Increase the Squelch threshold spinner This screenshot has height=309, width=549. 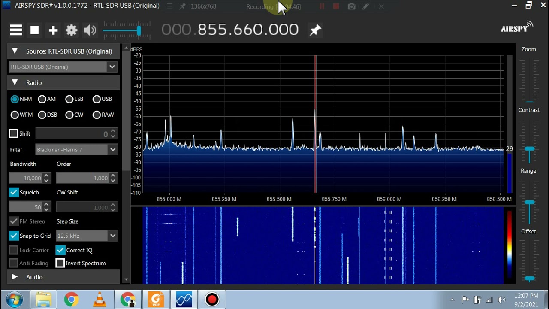tap(47, 205)
